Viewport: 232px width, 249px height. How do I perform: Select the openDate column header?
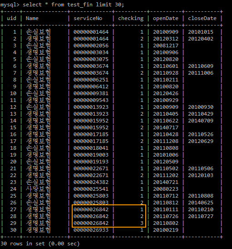pyautogui.click(x=166, y=19)
